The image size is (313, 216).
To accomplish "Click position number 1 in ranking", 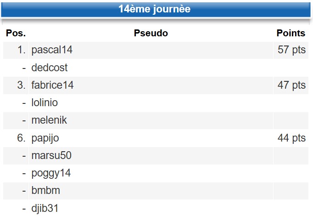I will click(21, 50).
